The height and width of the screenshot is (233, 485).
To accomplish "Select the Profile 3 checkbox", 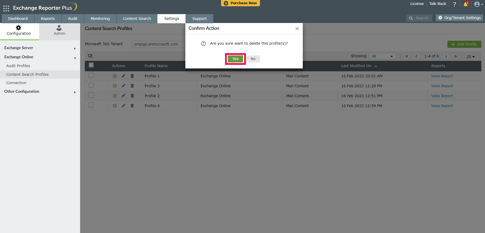I will click(x=91, y=85).
